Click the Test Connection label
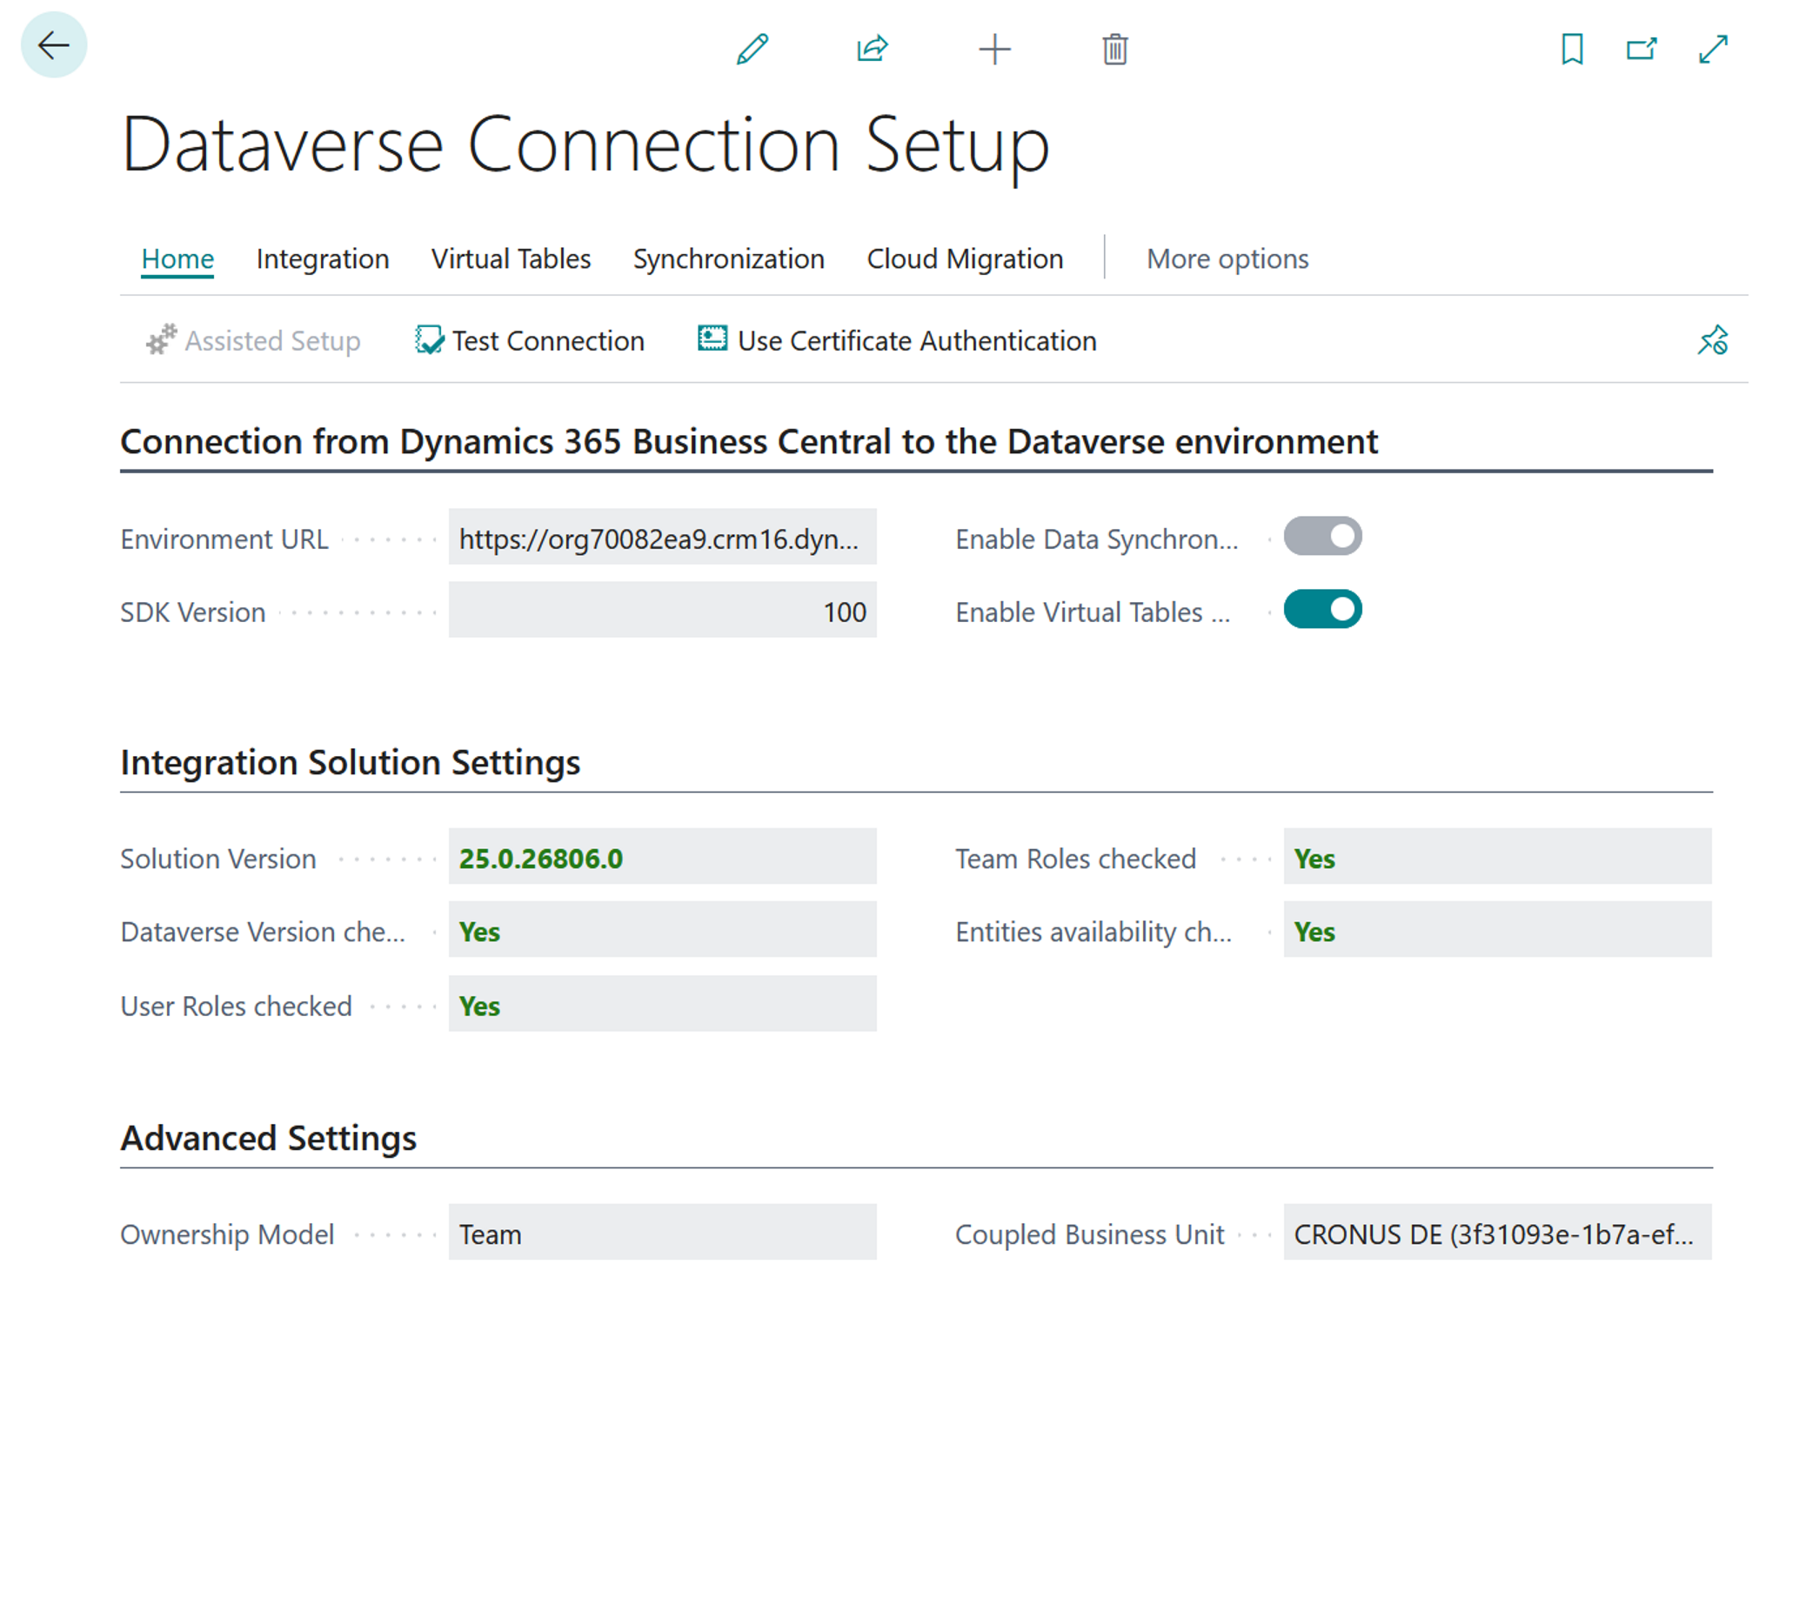 point(548,341)
